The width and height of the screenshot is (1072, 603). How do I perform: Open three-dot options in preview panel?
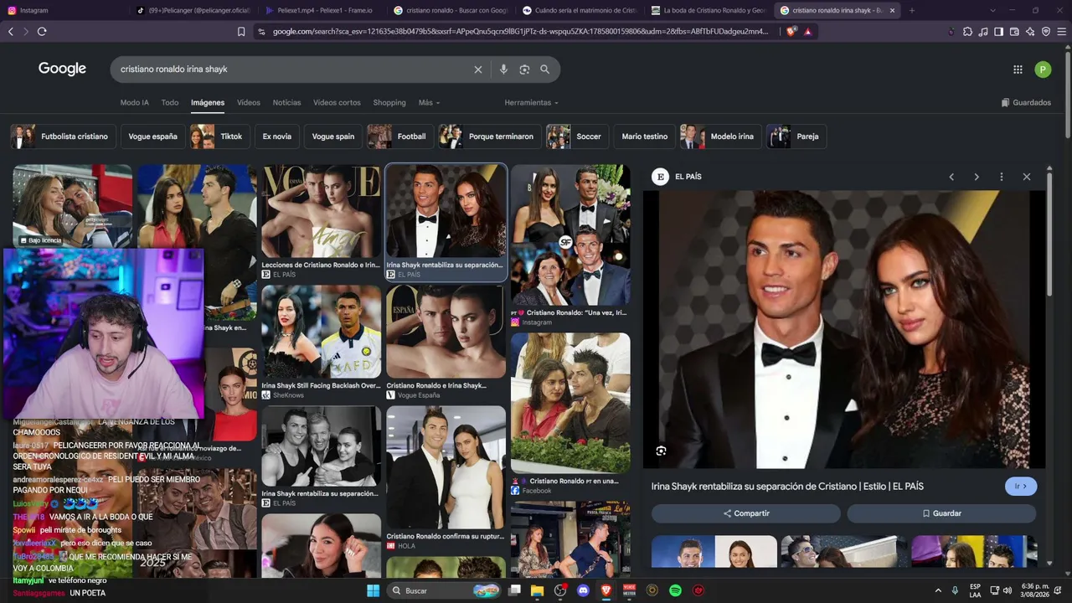(1001, 177)
